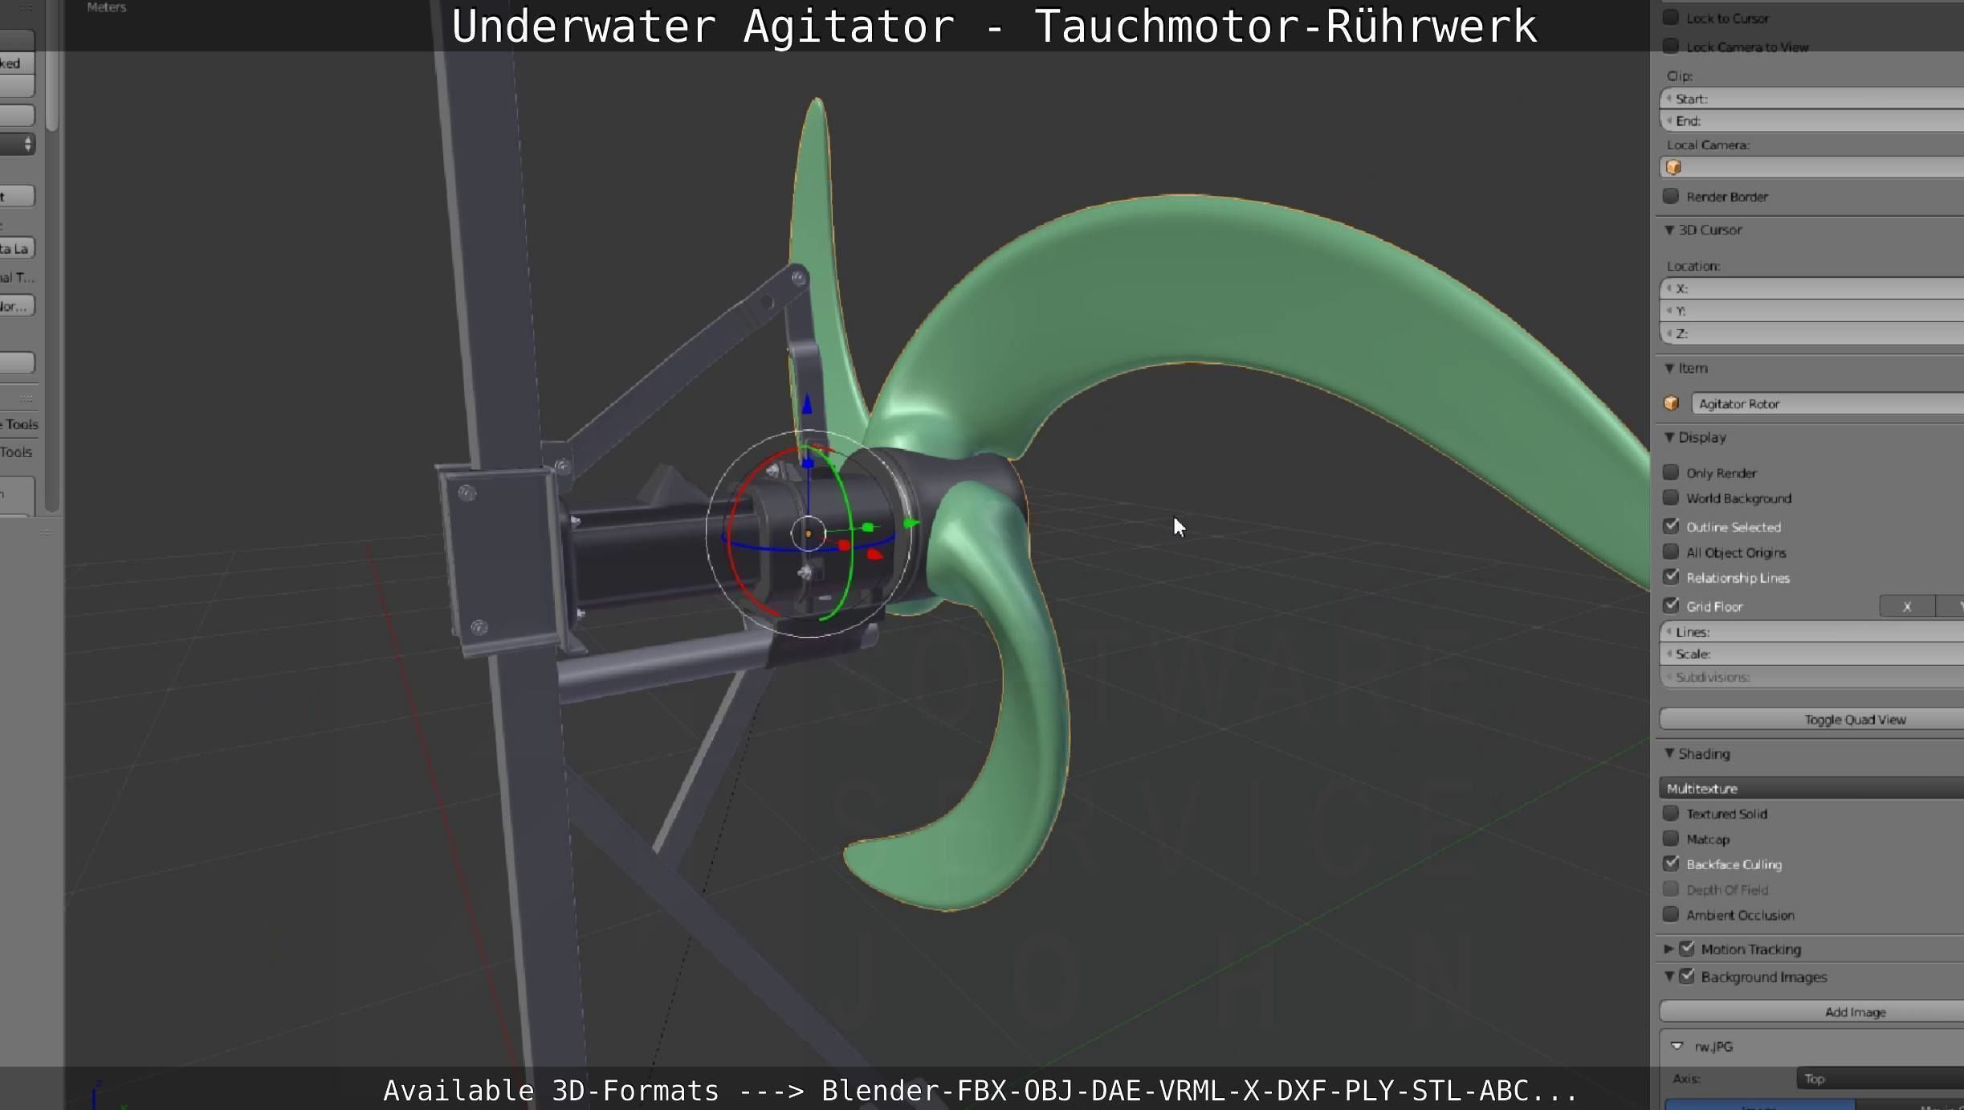Click the Agitator Rotor name field
The width and height of the screenshot is (1964, 1110).
(x=1827, y=403)
